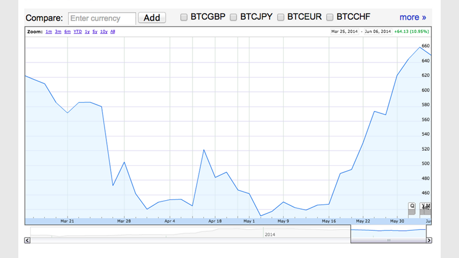459x258 pixels.
Task: Click the Add button
Action: click(x=152, y=18)
